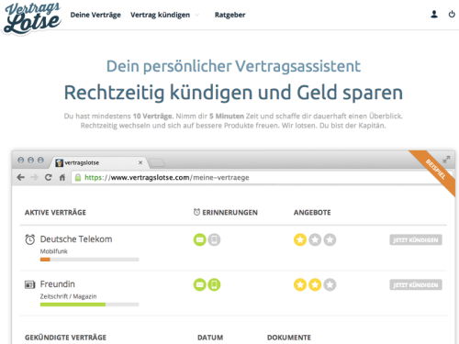Screen dimensions: 459x344
Task: Click the vertragslotse tab favicon
Action: (59, 162)
